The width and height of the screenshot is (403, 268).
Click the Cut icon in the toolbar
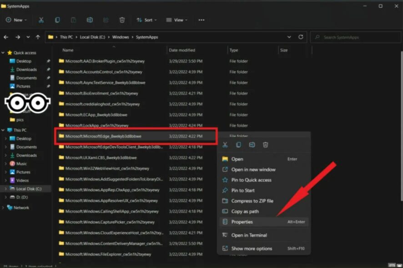[x=41, y=20]
